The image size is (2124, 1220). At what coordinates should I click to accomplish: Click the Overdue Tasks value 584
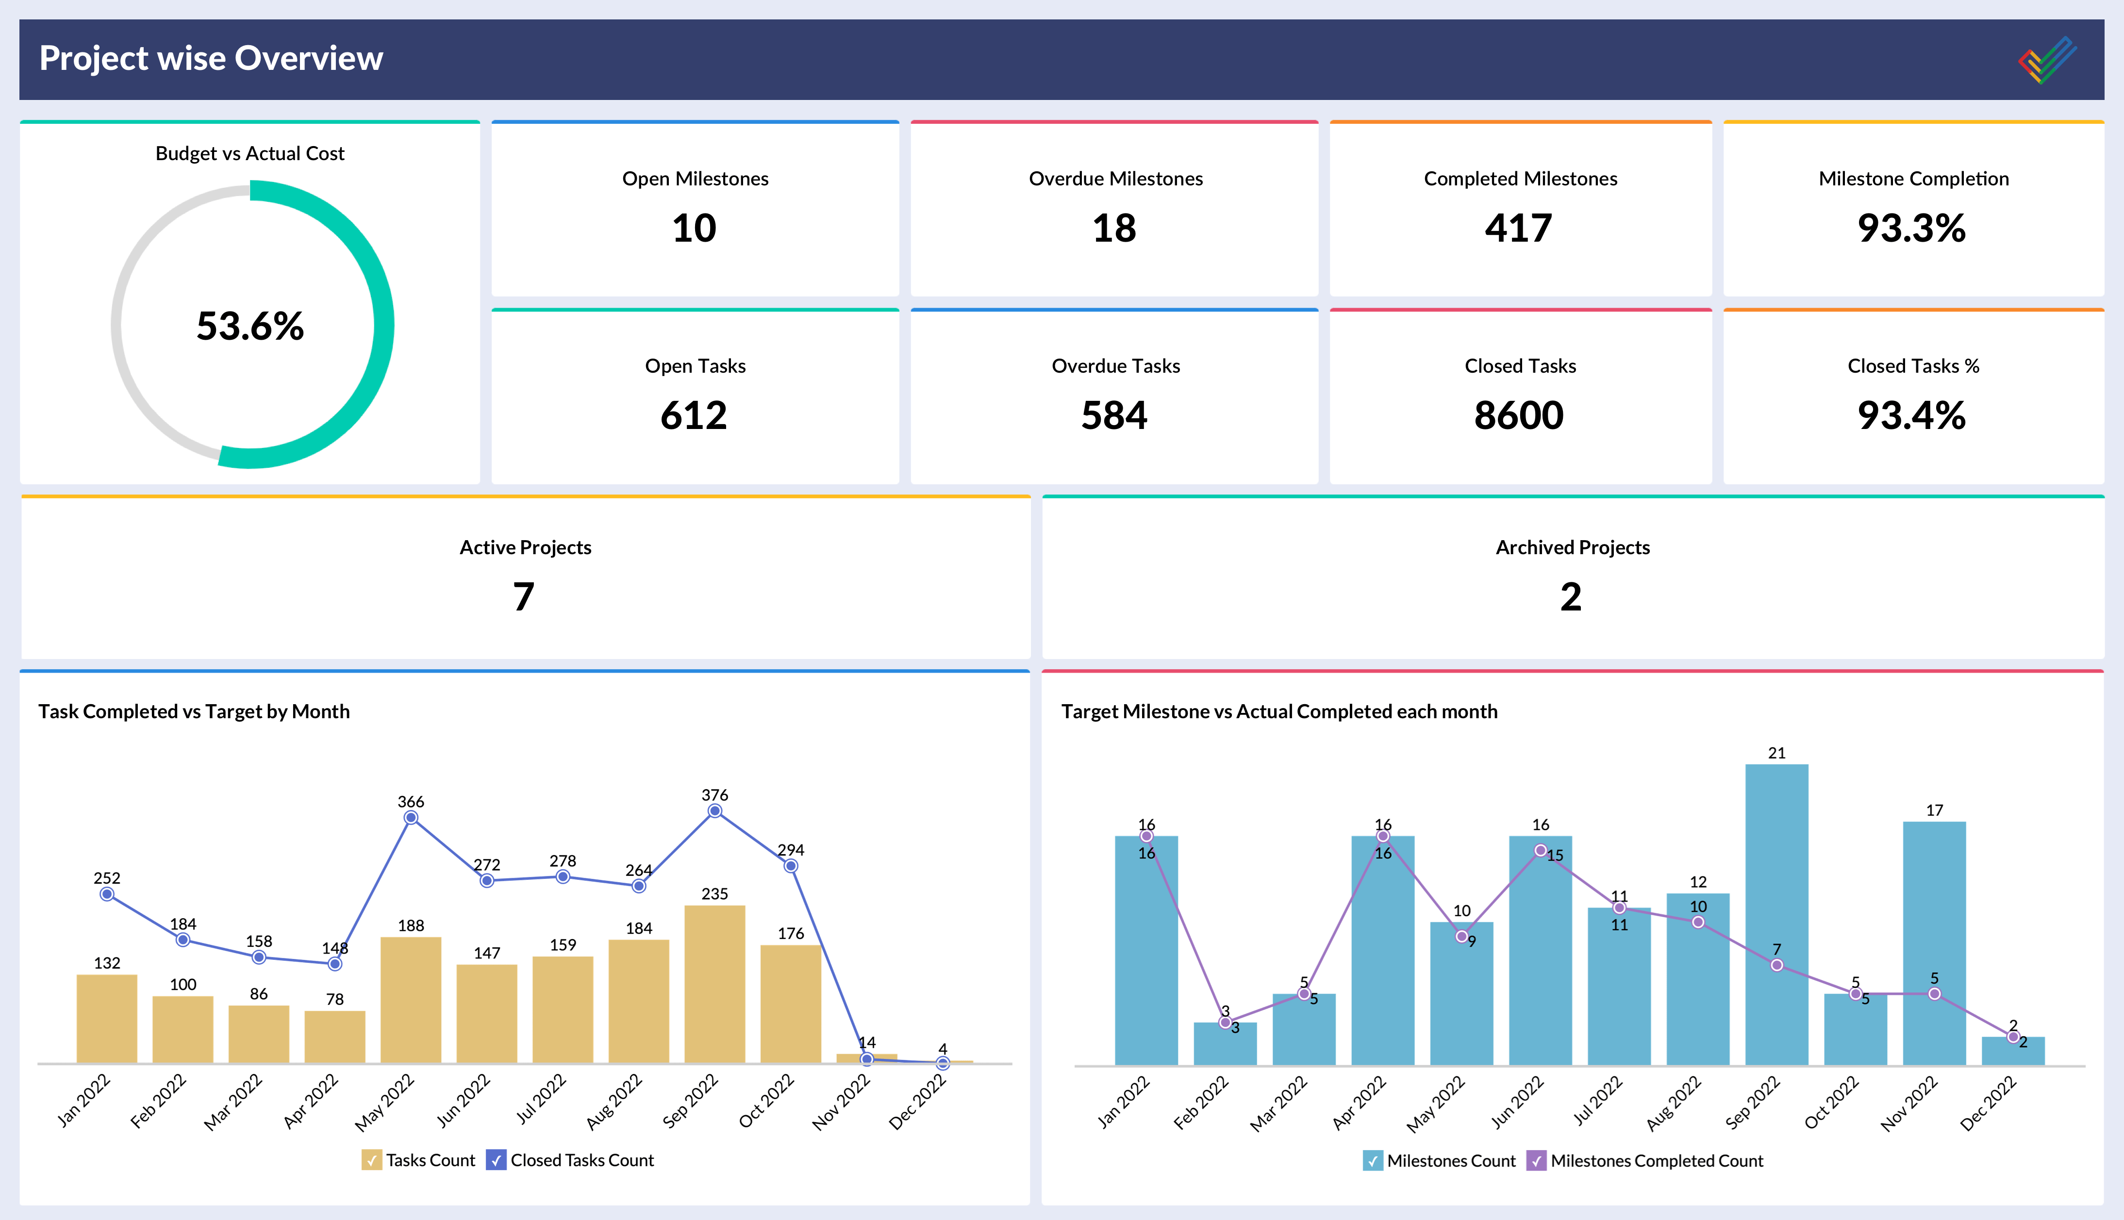point(1114,415)
